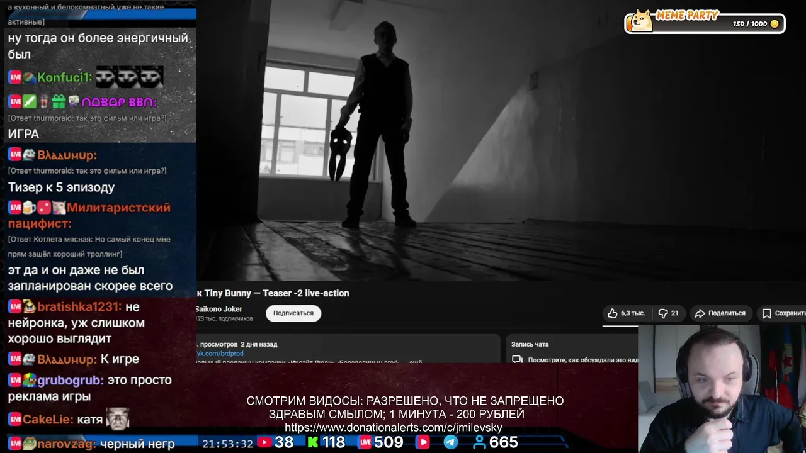806x453 pixels.
Task: Click username CakeLie in chat
Action: [48, 419]
